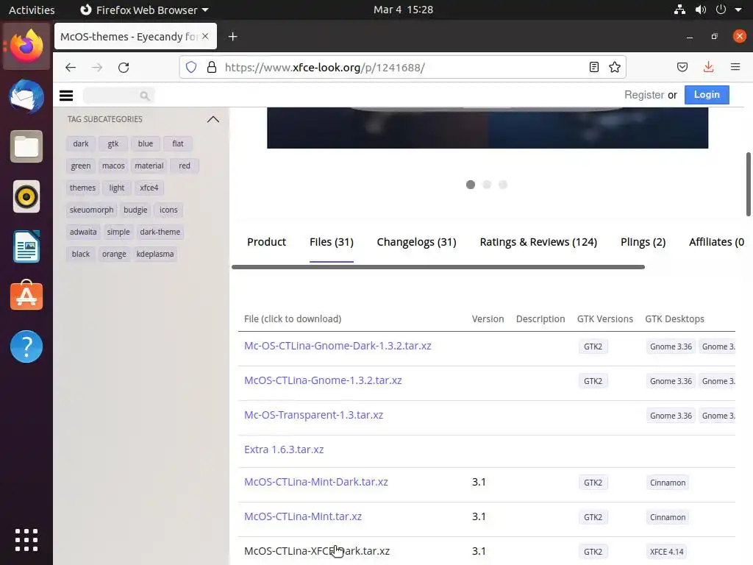Open the Ratings & Reviews (124) tab
This screenshot has width=753, height=565.
(x=538, y=242)
